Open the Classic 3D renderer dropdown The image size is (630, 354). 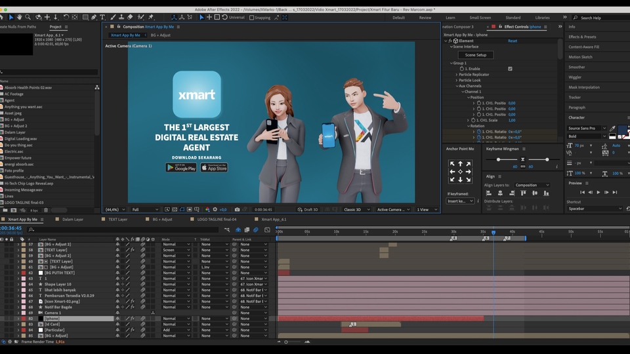357,210
